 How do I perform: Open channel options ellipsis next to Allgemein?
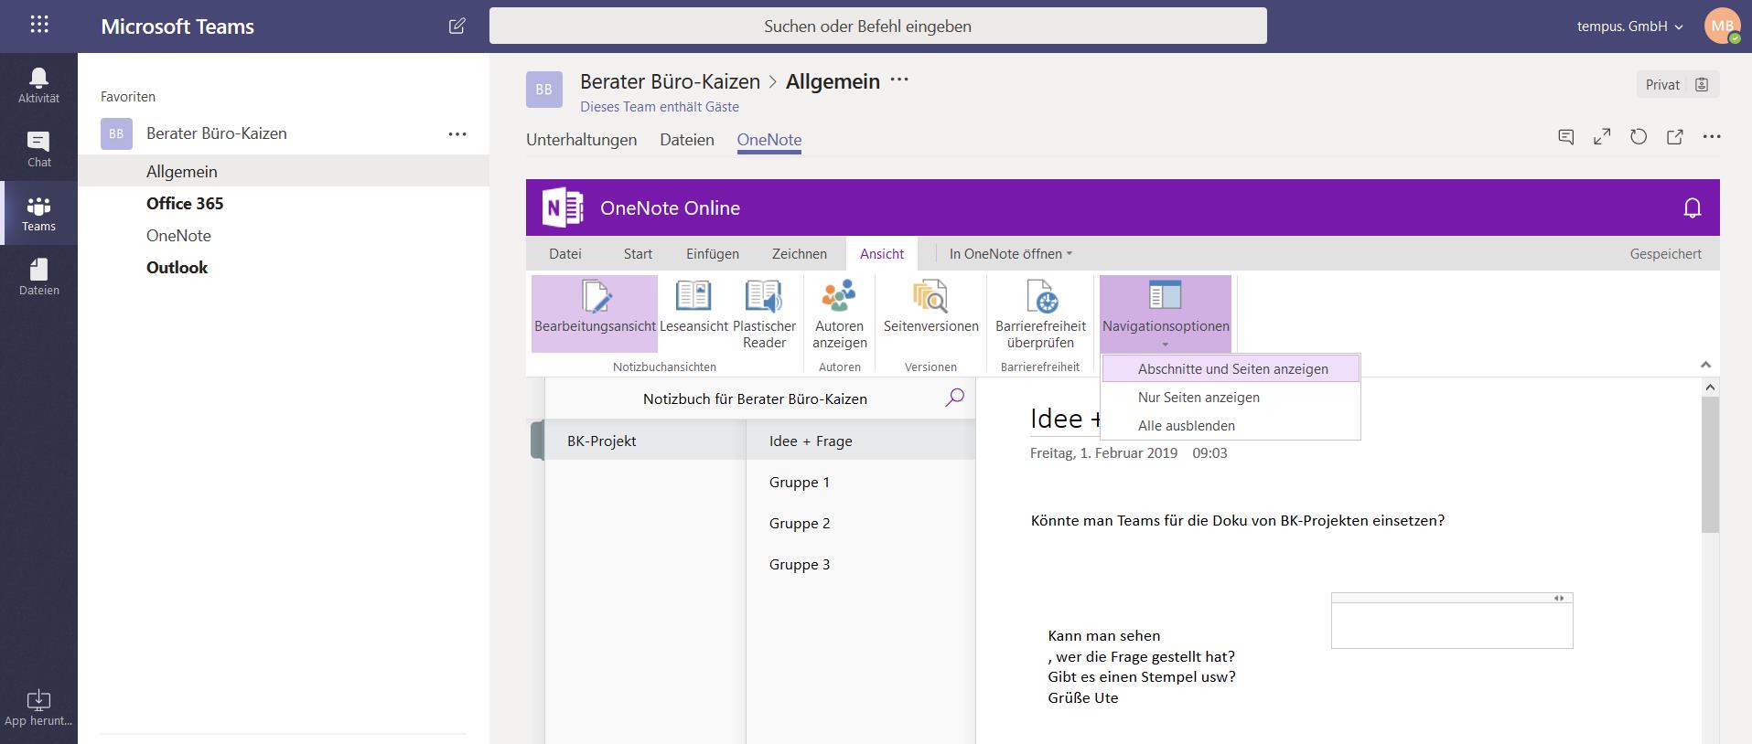pyautogui.click(x=899, y=80)
